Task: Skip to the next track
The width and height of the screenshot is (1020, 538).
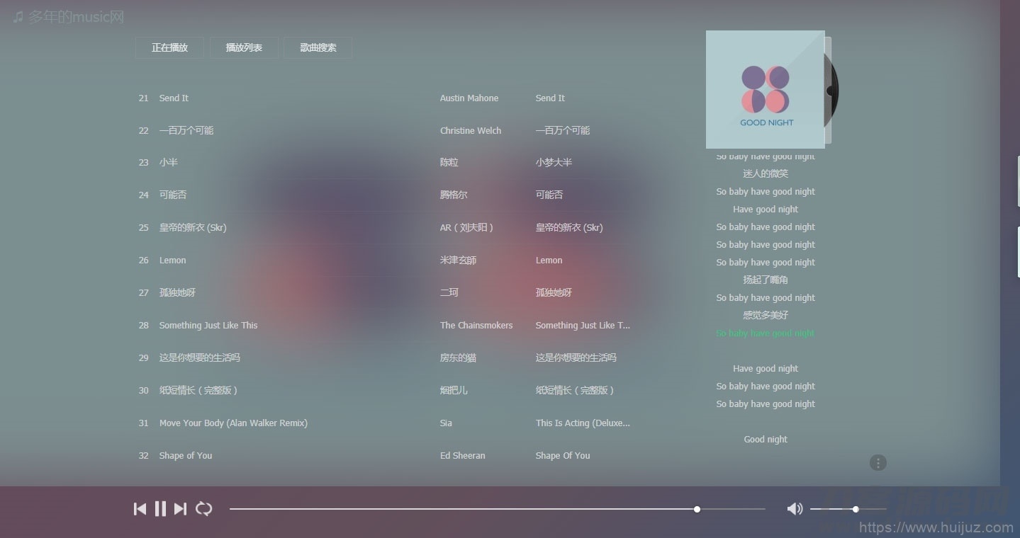Action: pos(180,508)
